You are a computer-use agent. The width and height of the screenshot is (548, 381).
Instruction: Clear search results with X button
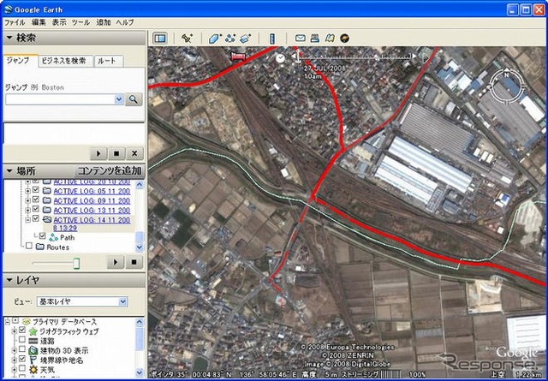134,153
